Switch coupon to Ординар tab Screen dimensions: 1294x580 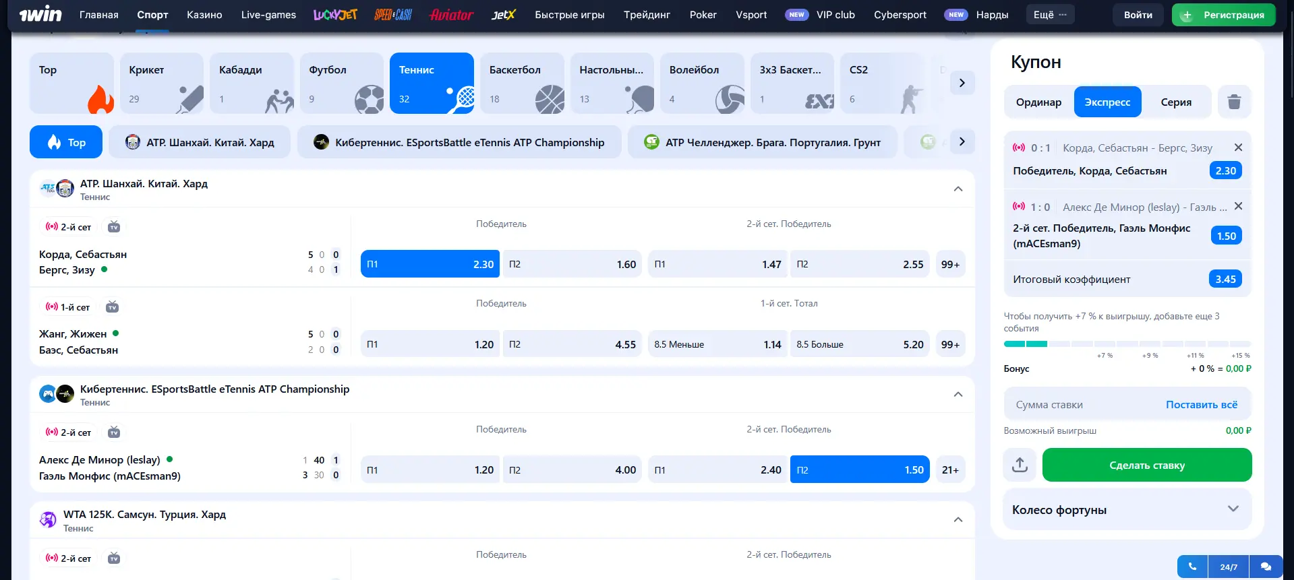coord(1038,102)
